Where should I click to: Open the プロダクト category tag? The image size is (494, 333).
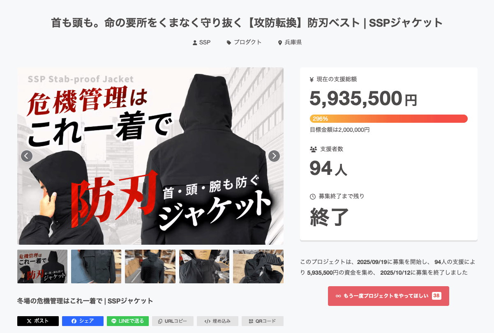(229, 42)
